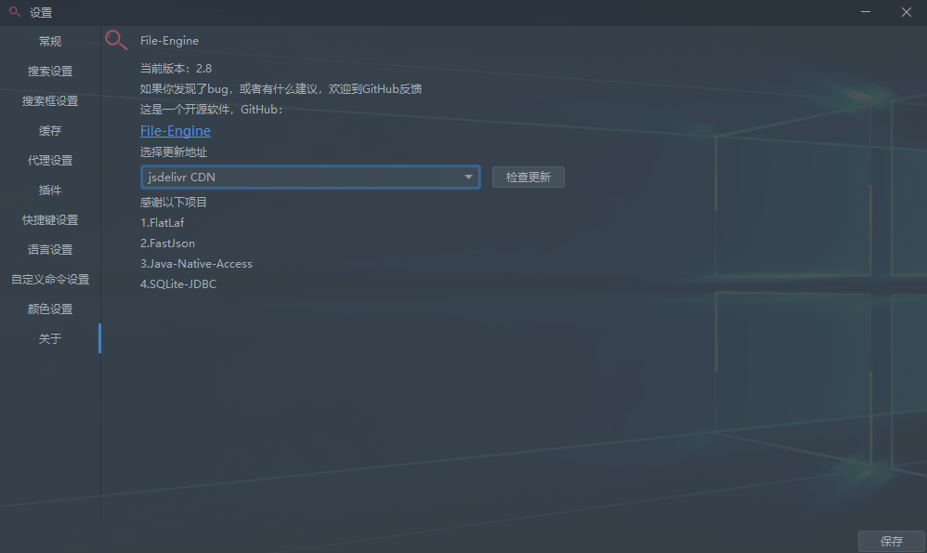This screenshot has width=927, height=553.
Task: Click the title bar search icon
Action: pyautogui.click(x=14, y=12)
